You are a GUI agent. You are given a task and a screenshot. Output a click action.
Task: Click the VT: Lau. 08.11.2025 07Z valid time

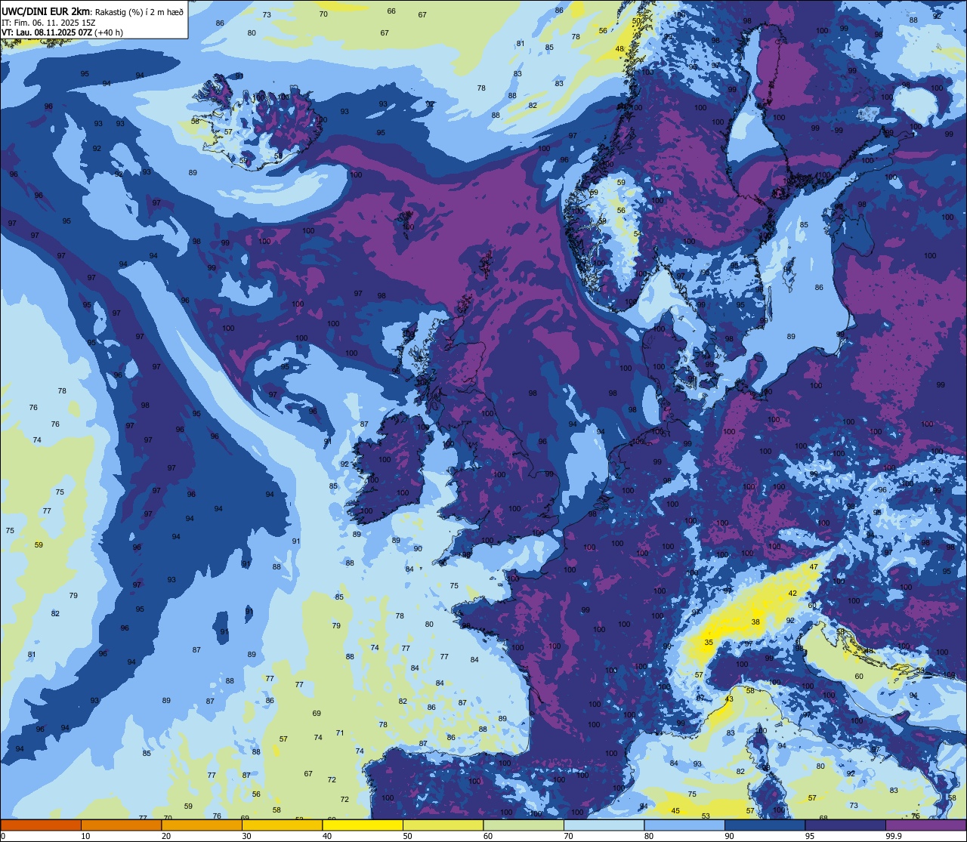45,32
